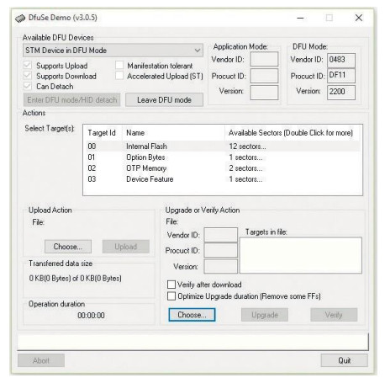Check Verify after download
Viewport: 385px width, 378px height.
171,285
